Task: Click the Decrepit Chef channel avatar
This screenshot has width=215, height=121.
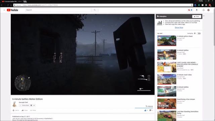Action: tap(14, 104)
